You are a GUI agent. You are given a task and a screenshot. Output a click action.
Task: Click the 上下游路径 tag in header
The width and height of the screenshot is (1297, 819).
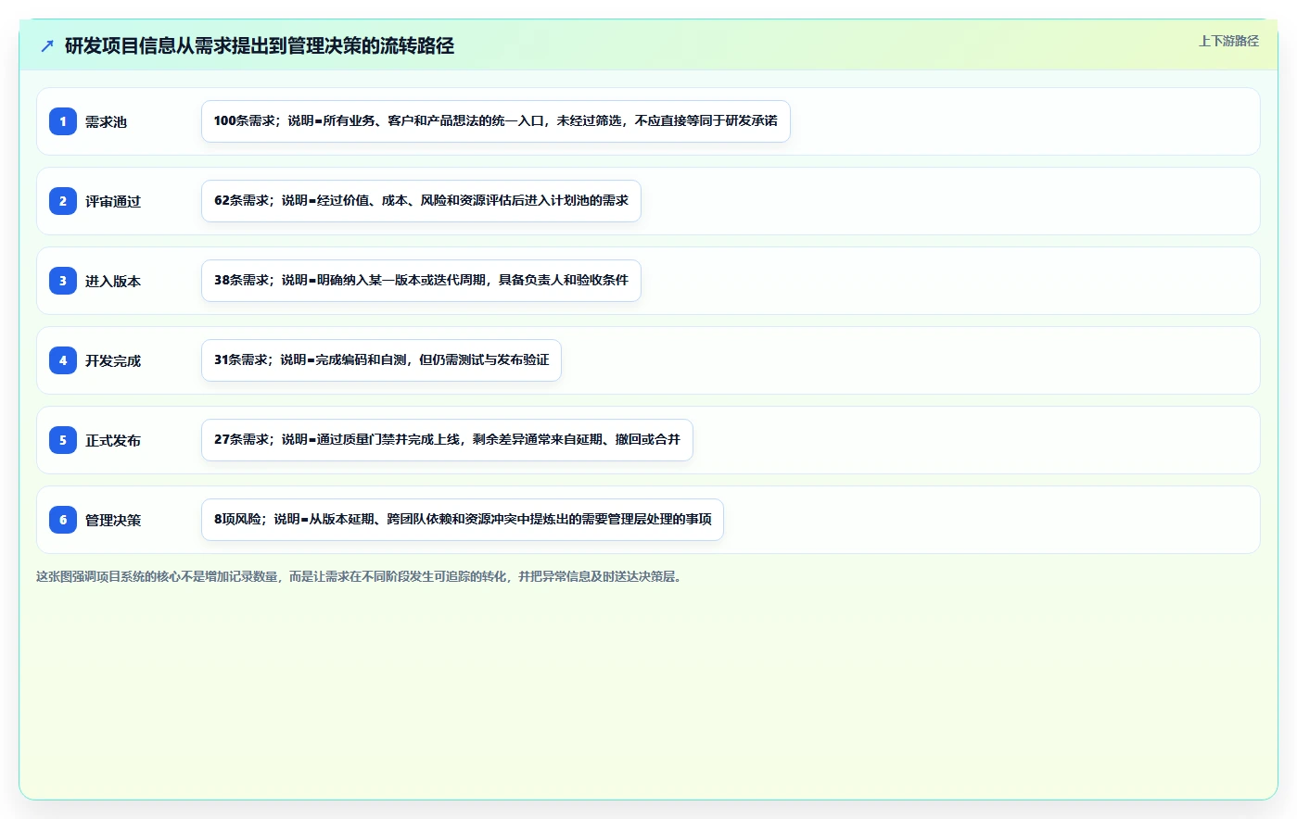click(x=1228, y=41)
